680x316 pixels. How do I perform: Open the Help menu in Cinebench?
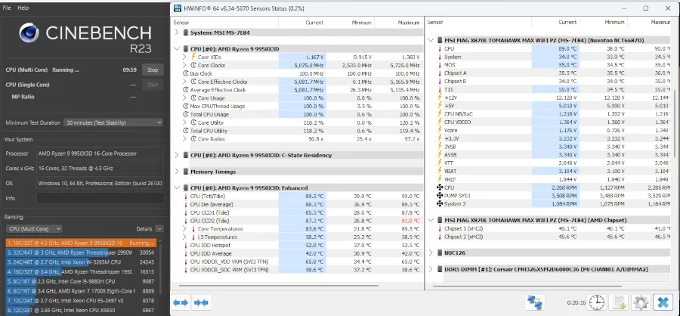pos(23,8)
